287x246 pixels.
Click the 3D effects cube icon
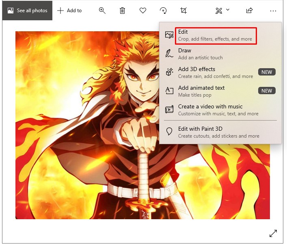(169, 72)
